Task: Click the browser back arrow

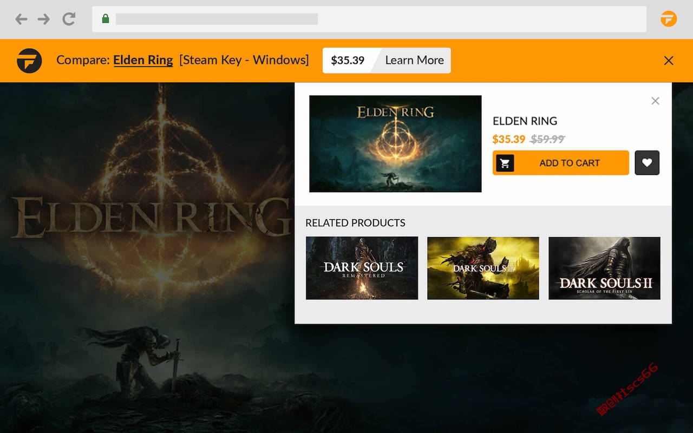Action: pos(21,19)
